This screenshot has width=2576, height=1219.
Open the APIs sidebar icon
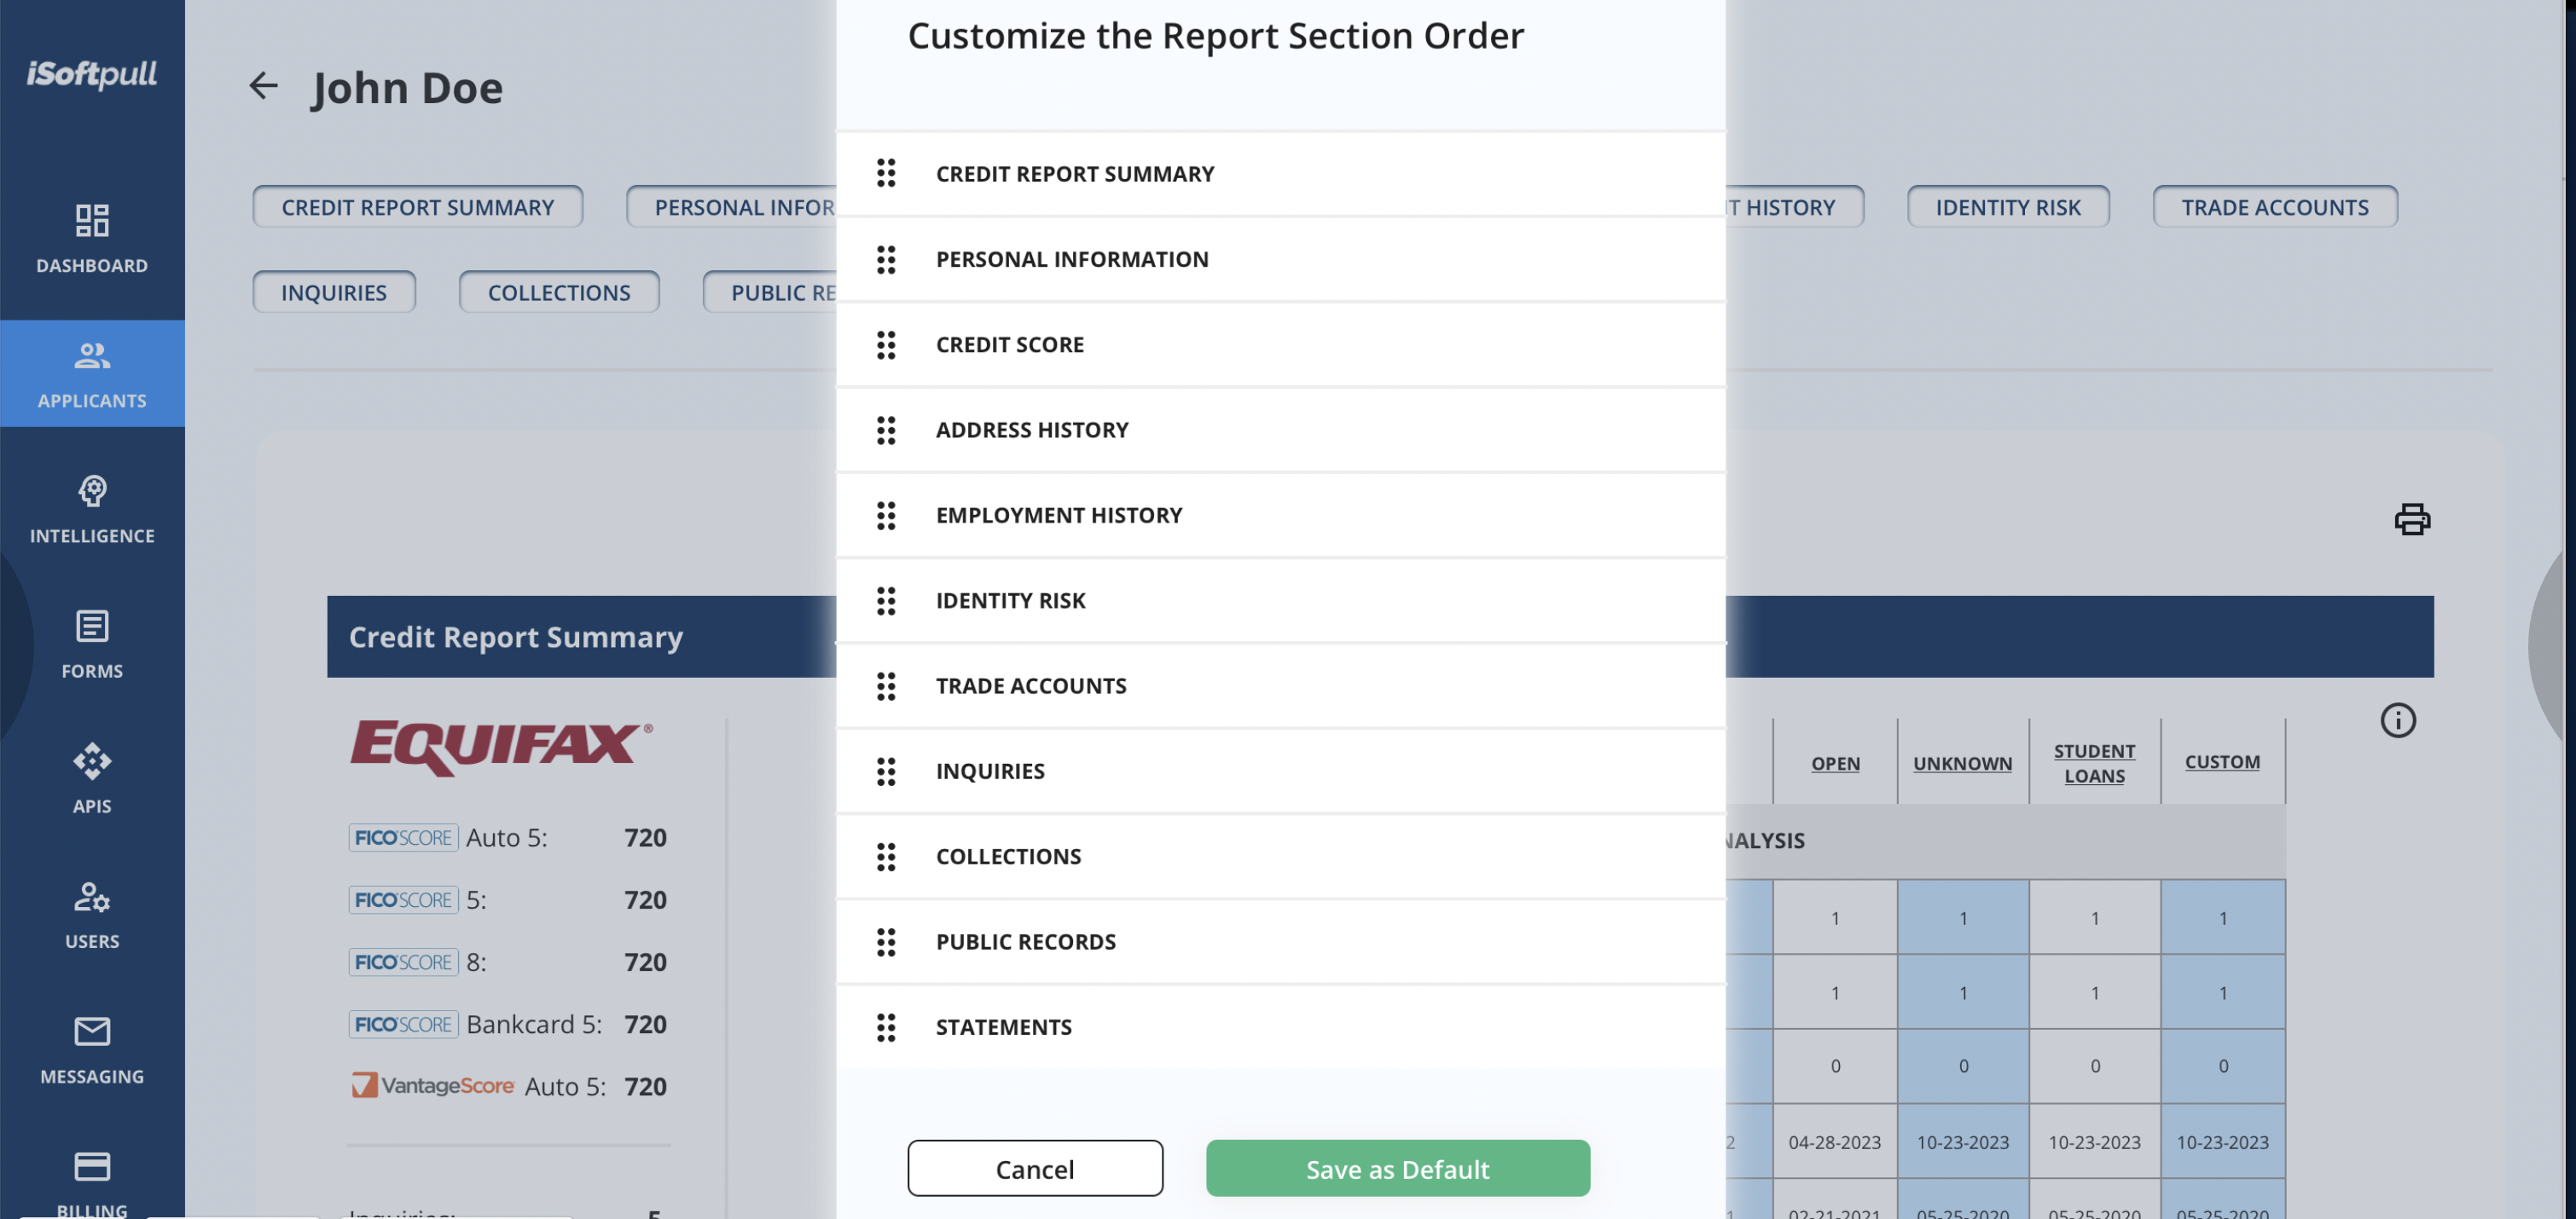pos(92,760)
